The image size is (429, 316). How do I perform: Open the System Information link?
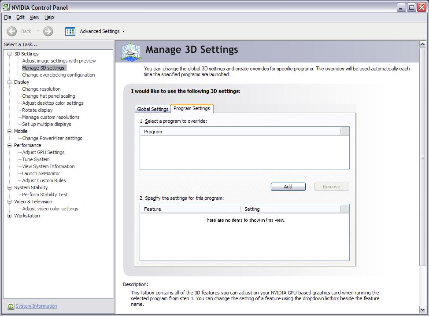coord(37,306)
